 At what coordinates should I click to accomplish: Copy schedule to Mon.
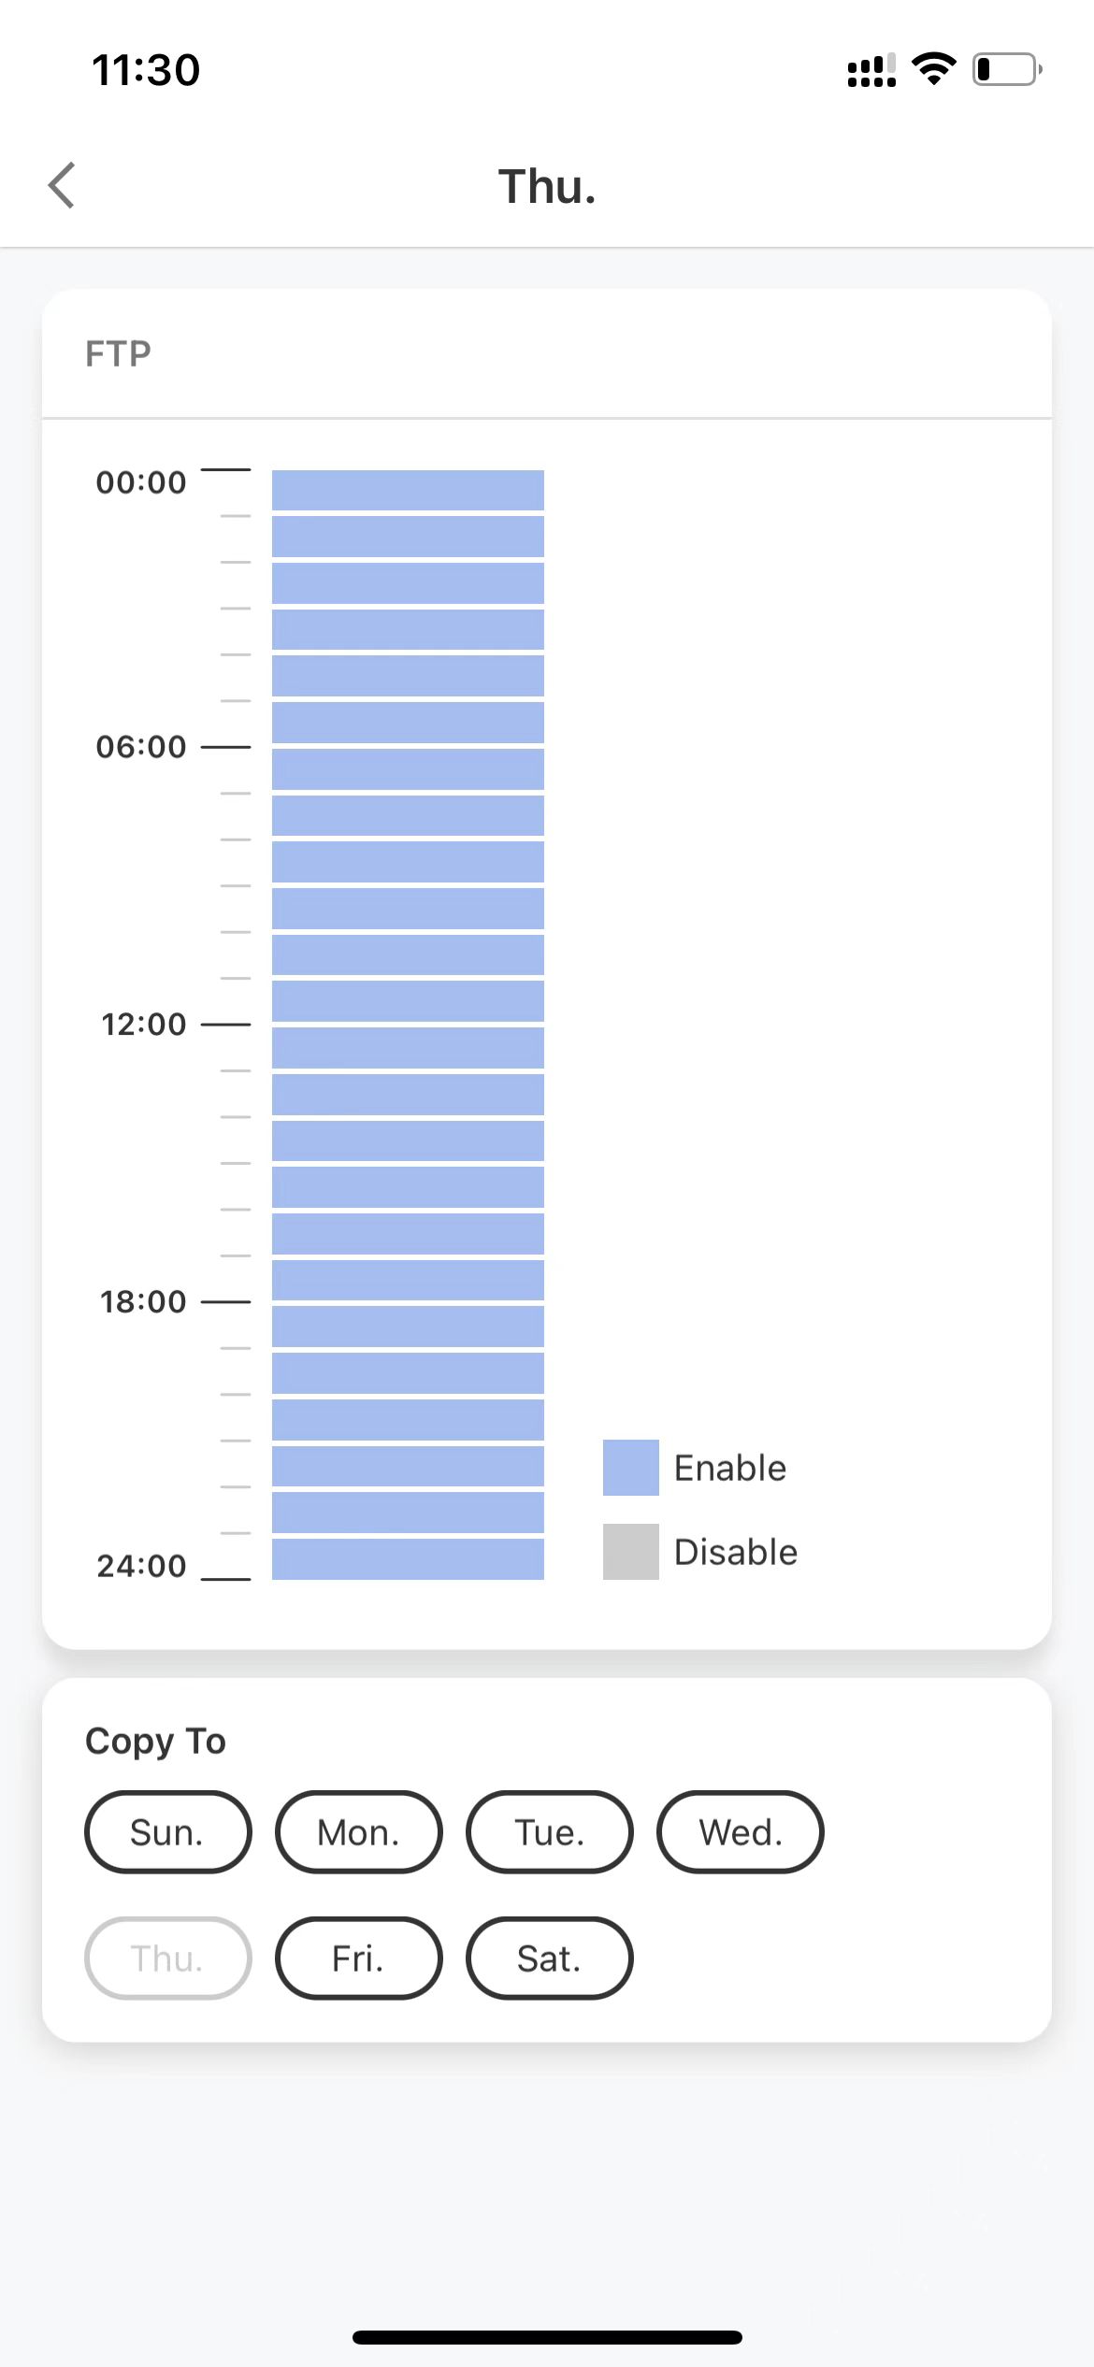click(359, 1832)
